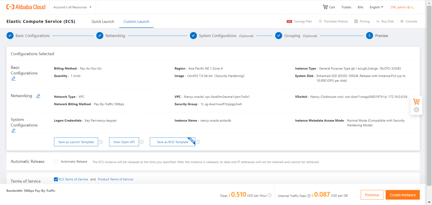
Task: Click Save as ROS Template button
Action: [x=172, y=142]
